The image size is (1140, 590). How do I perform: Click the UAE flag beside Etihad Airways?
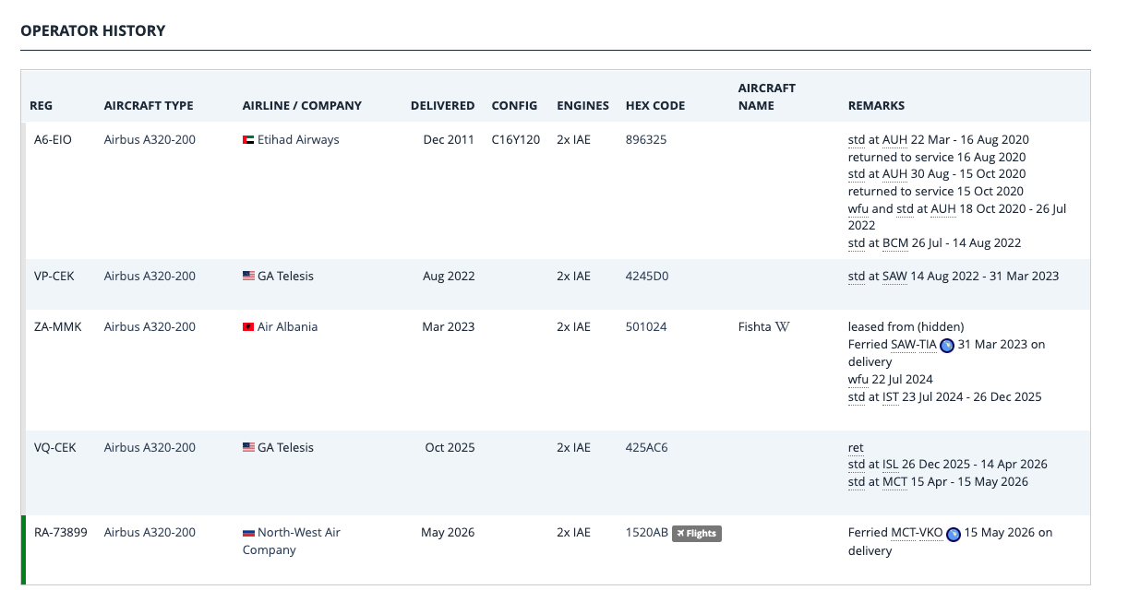[248, 140]
